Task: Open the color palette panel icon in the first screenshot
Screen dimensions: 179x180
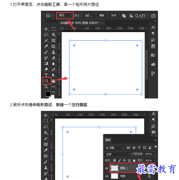Action: [x=153, y=64]
